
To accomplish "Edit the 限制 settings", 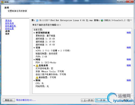I will pos(129,80).
